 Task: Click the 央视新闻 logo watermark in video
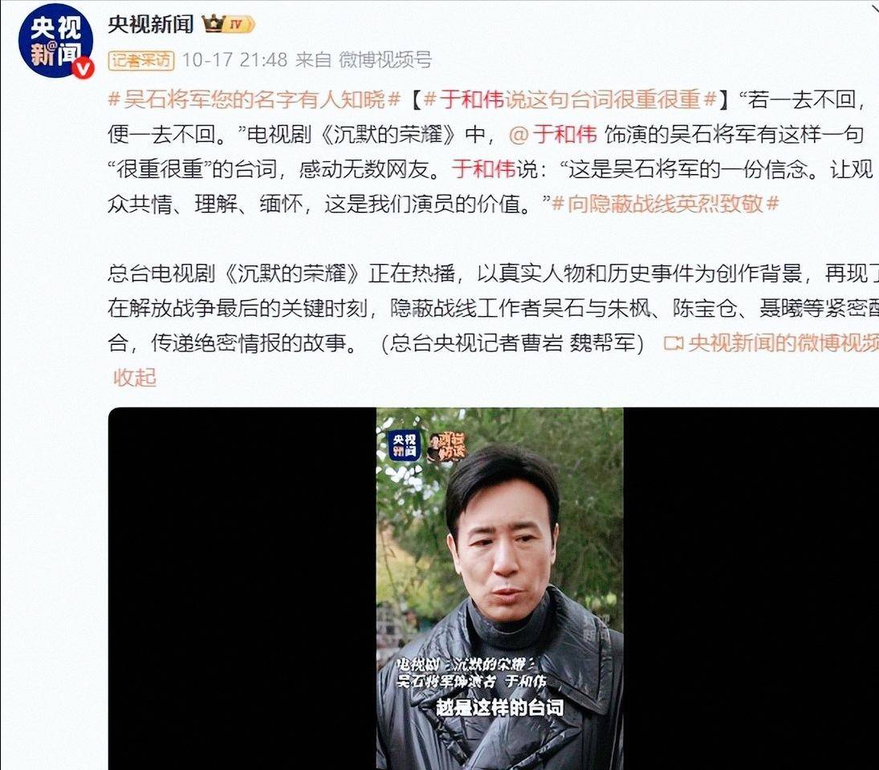click(405, 445)
